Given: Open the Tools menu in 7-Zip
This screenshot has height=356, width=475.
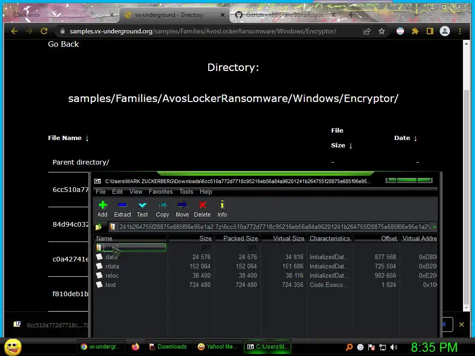Looking at the screenshot, I should 186,191.
